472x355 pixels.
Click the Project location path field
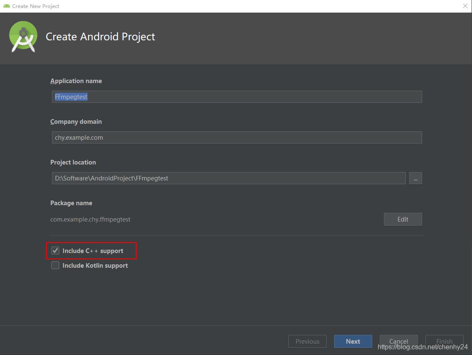coord(229,178)
